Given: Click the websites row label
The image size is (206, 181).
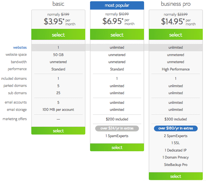Looking at the screenshot, I should (20, 47).
